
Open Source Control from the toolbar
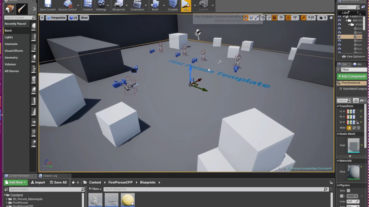[x=67, y=6]
